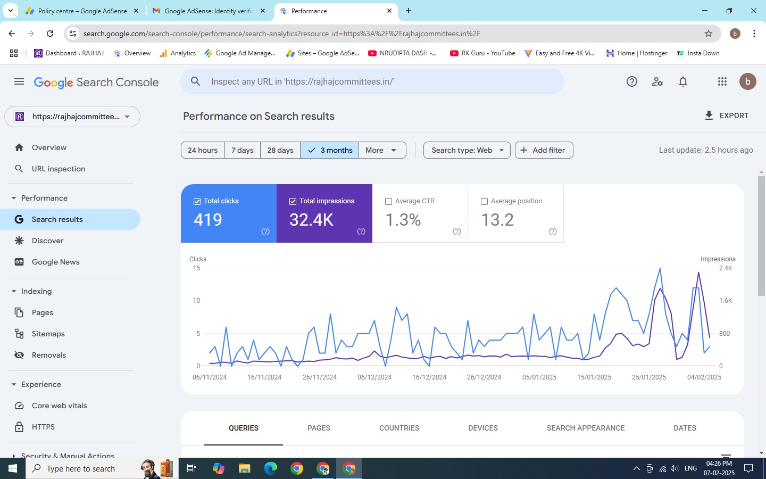Open Users and settings icon
Screen dimensions: 766x479
click(x=657, y=81)
